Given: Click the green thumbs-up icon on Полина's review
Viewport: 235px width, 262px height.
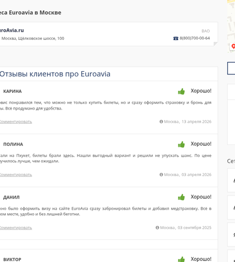Looking at the screenshot, I should tap(181, 144).
